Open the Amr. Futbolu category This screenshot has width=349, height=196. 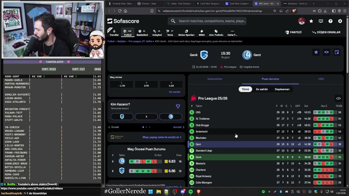[x=216, y=33]
